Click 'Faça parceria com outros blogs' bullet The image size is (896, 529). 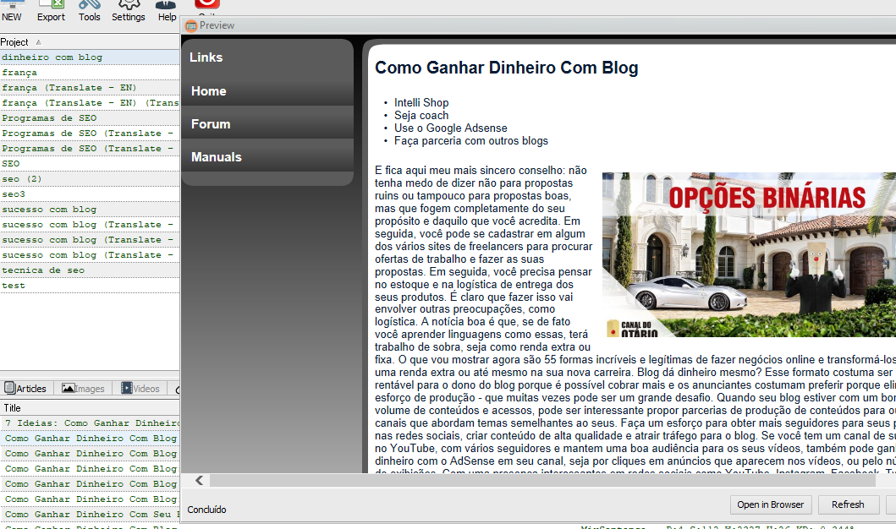(471, 141)
